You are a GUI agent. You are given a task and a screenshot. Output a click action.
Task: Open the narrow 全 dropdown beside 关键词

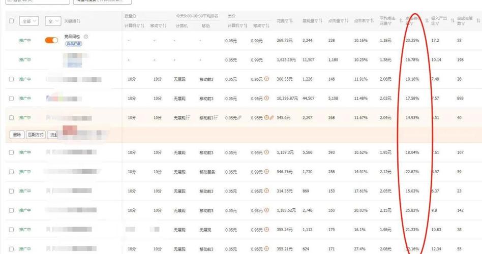click(x=53, y=21)
